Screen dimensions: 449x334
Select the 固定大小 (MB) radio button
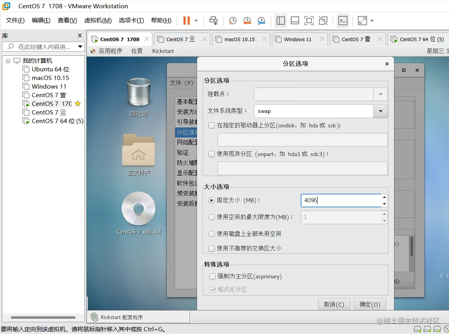(212, 200)
